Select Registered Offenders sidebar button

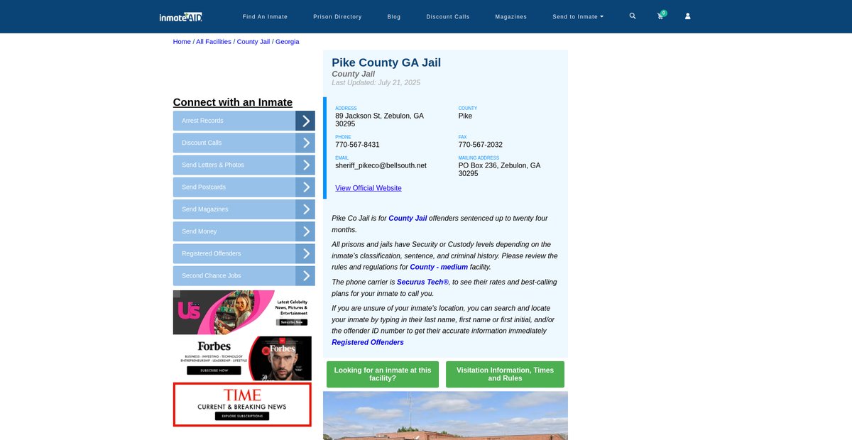(x=234, y=253)
